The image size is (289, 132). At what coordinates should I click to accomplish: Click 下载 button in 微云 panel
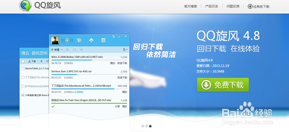tap(32, 61)
